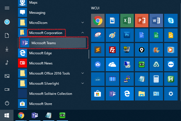Click the user account avatar
Screen dimensions: 181x121
[7, 22]
